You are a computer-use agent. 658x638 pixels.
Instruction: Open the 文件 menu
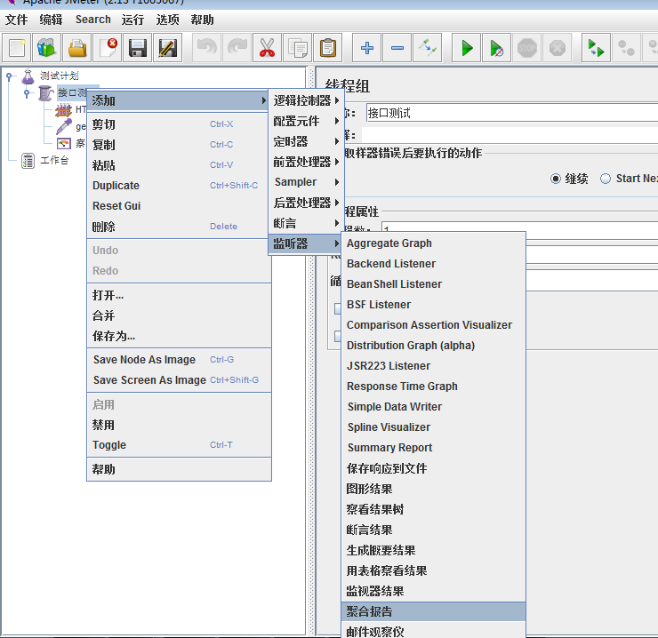[16, 20]
